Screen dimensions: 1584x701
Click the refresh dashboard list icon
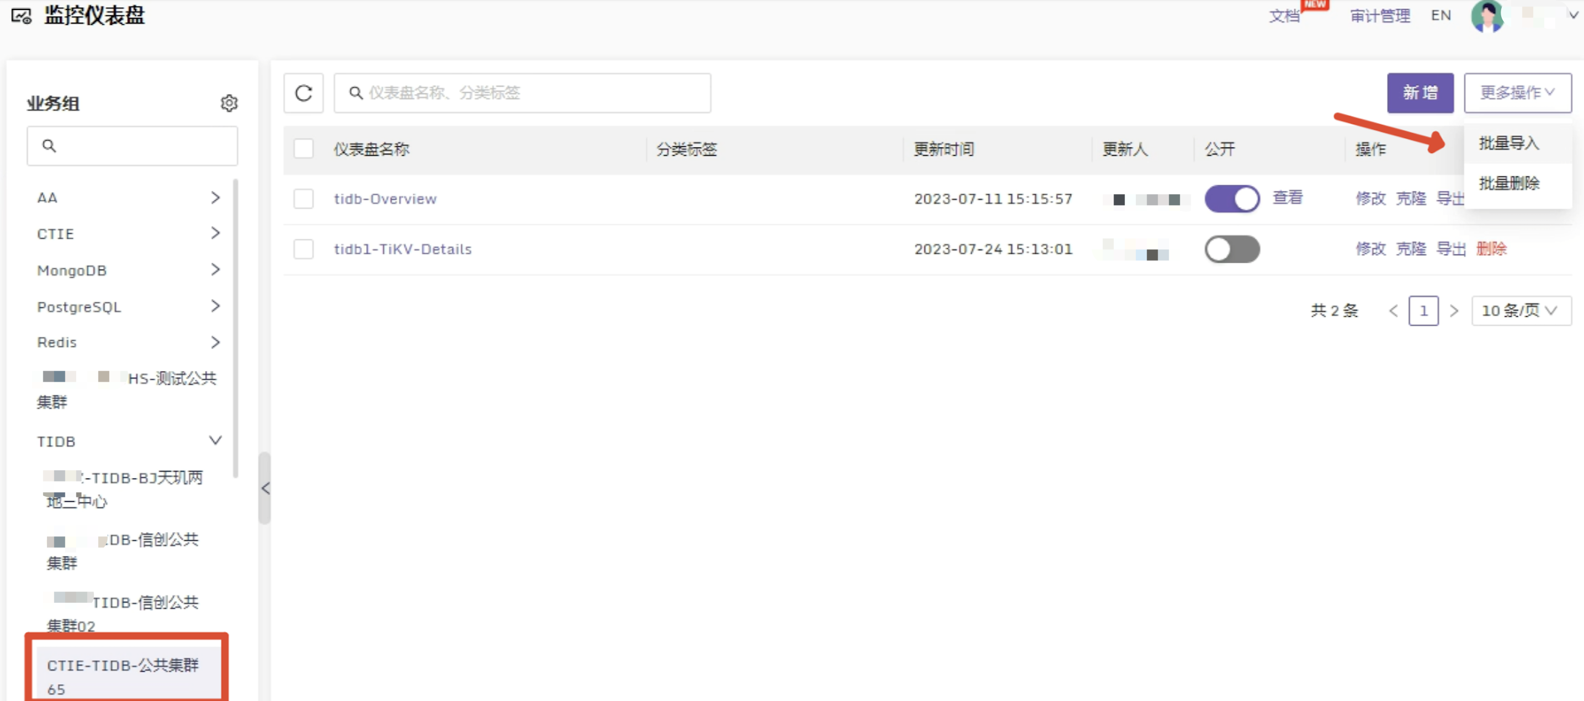coord(303,93)
